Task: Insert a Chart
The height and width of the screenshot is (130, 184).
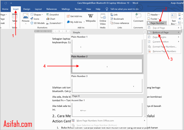Action: (x=51, y=19)
